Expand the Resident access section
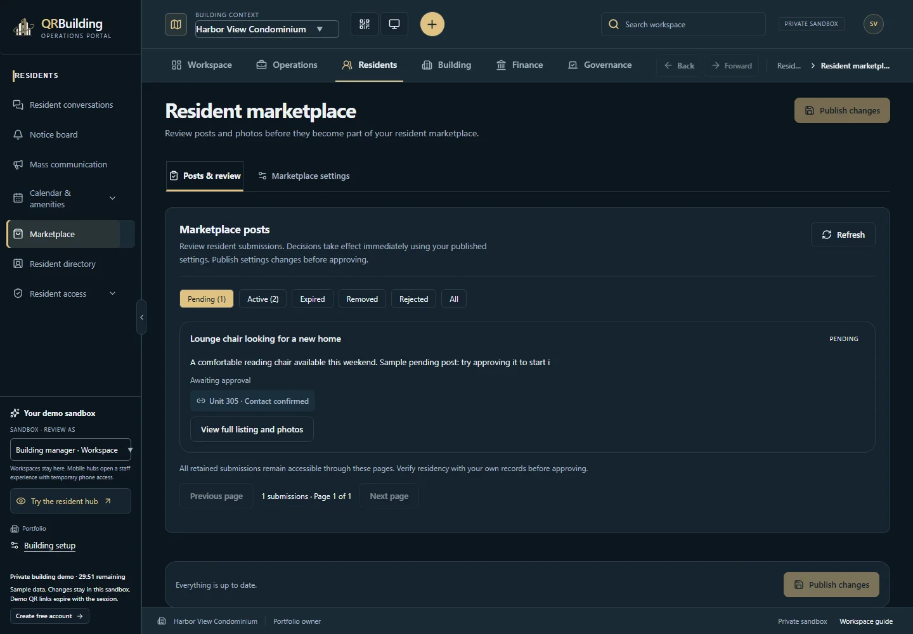 click(x=70, y=294)
